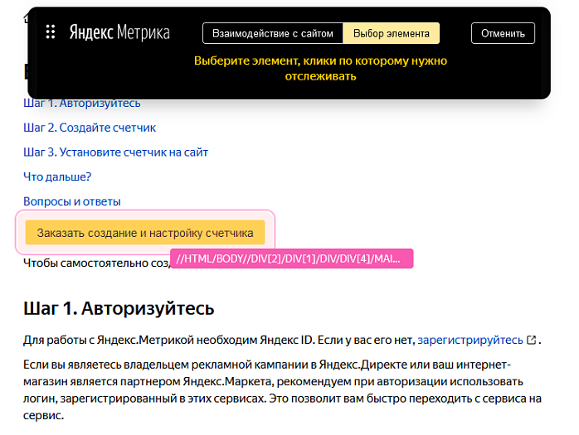The width and height of the screenshot is (579, 435).
Task: Open the Вопросы и ответы link
Action: (72, 201)
